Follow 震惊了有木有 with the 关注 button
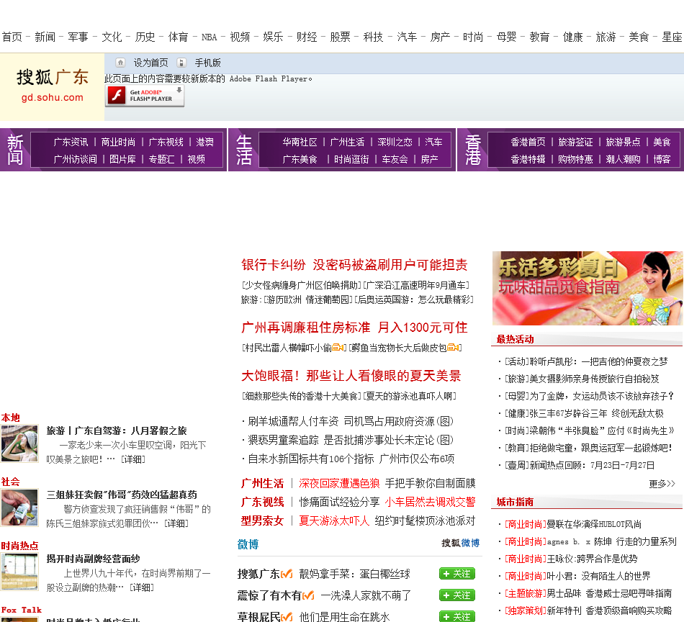 pyautogui.click(x=457, y=595)
